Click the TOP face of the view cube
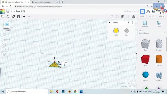This screenshot has height=94, width=167. click(x=7, y=24)
